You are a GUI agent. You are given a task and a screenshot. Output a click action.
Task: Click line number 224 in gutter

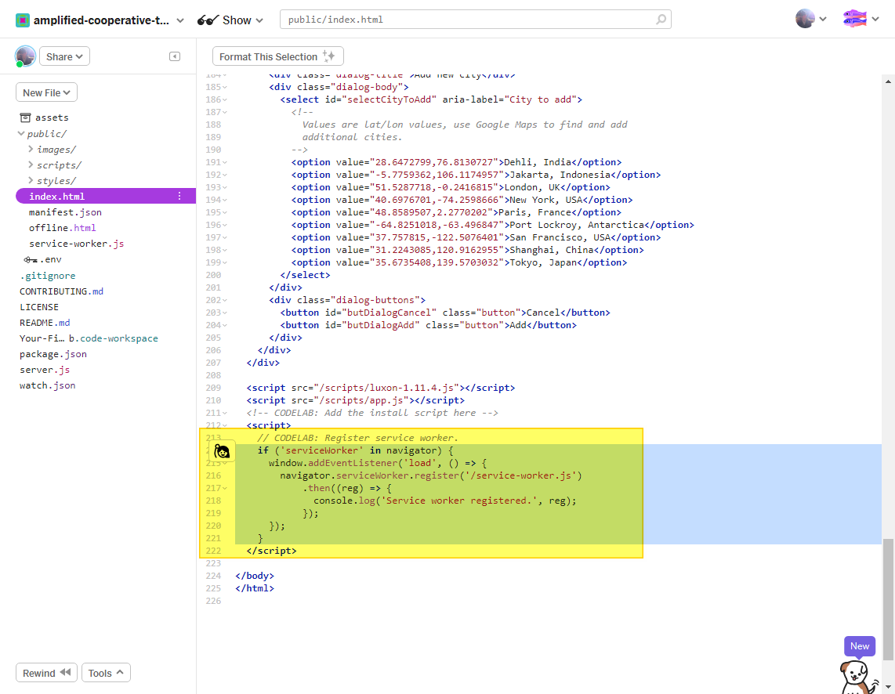tap(213, 576)
